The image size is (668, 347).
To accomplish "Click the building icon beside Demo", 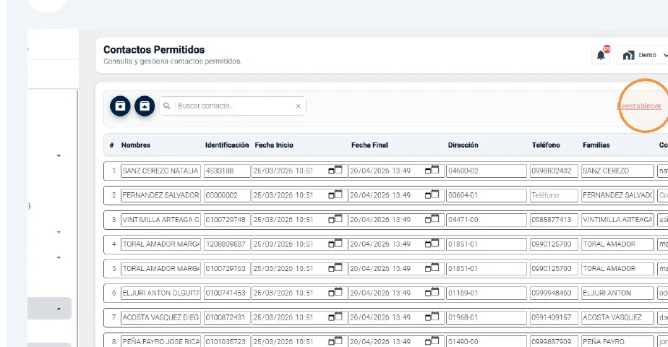I will (x=628, y=56).
